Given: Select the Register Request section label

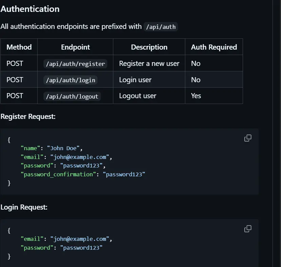Looking at the screenshot, I should point(28,116).
